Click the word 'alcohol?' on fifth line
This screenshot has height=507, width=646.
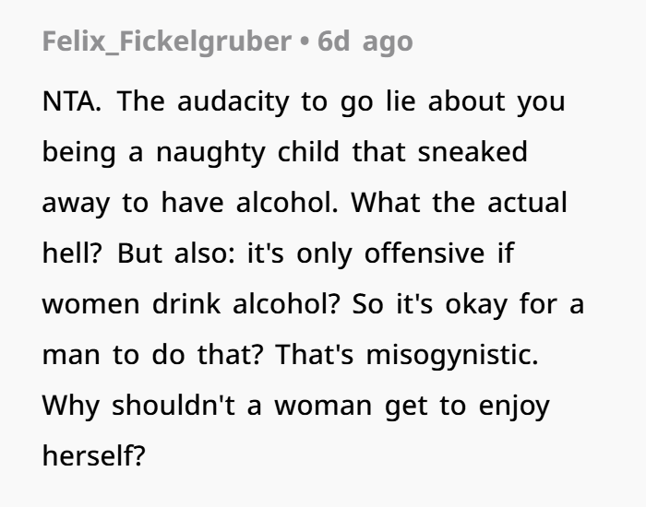pyautogui.click(x=286, y=303)
